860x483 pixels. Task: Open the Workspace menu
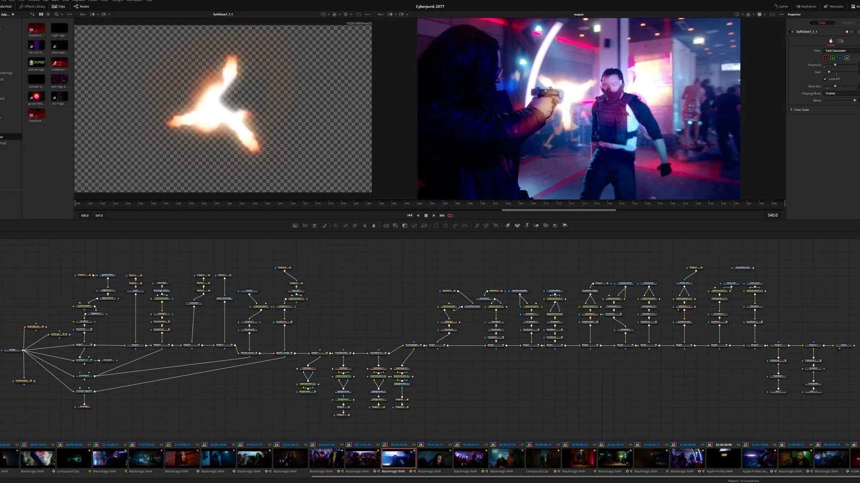[x=134, y=1]
